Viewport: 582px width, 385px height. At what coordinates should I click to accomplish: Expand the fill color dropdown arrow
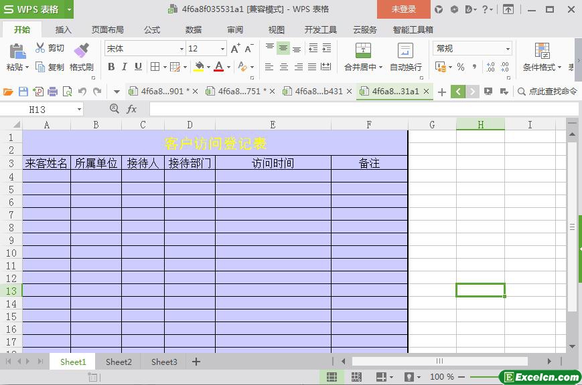coord(208,67)
